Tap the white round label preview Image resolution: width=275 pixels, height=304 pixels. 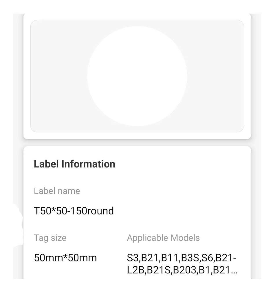tap(137, 76)
